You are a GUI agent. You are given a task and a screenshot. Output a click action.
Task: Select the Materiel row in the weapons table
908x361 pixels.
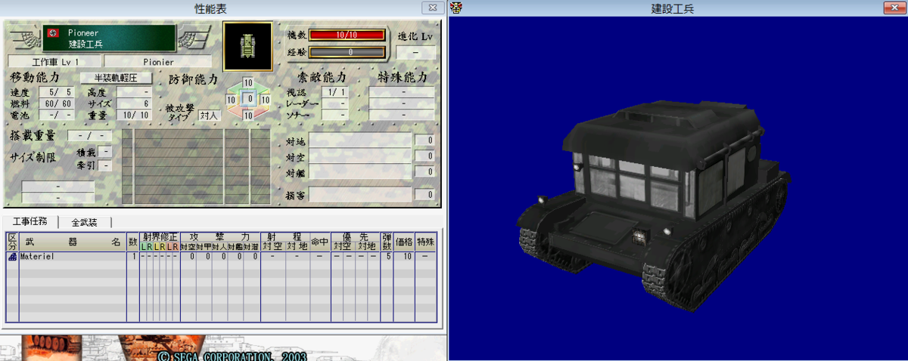pos(223,257)
